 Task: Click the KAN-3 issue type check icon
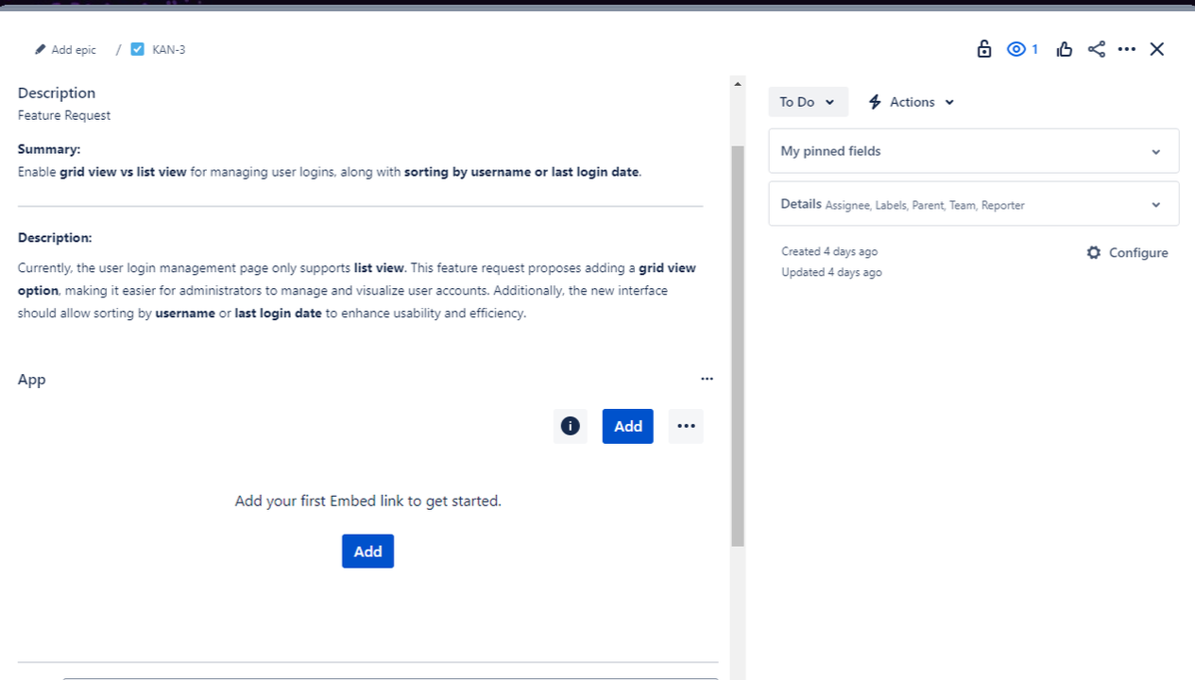tap(137, 48)
